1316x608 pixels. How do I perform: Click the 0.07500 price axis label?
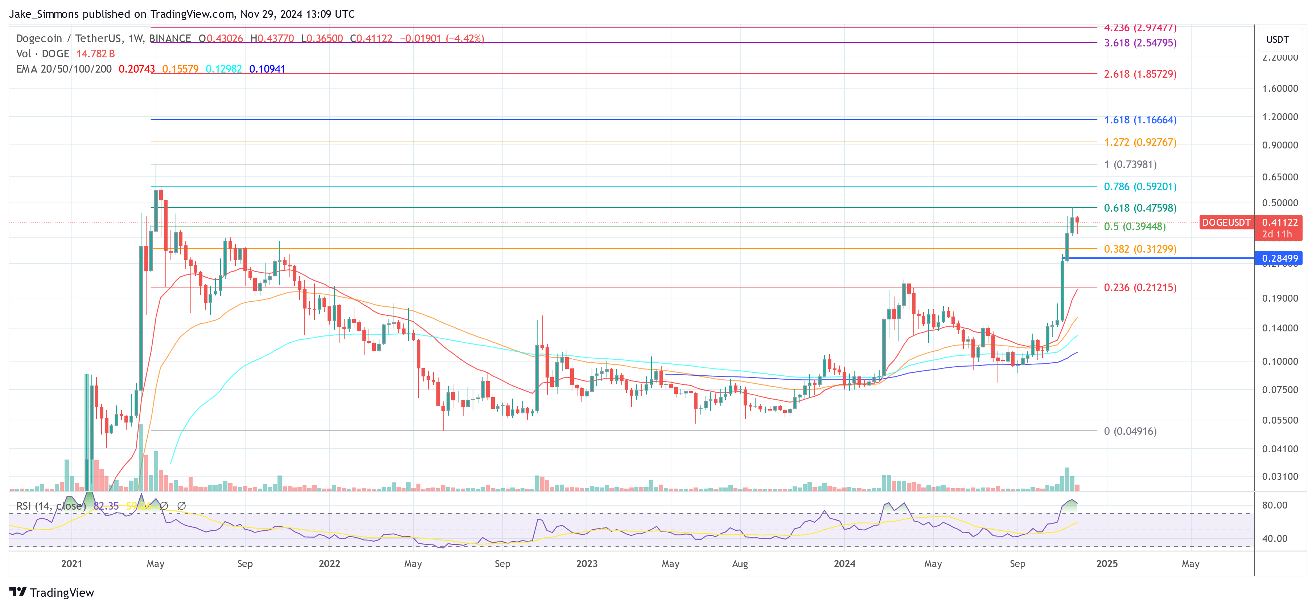[1280, 389]
